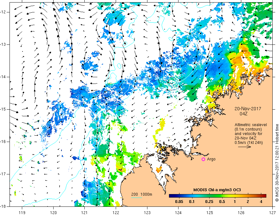The height and width of the screenshot is (216, 279).
Task: Click latitude axis label "-17"
Action: 3,174
